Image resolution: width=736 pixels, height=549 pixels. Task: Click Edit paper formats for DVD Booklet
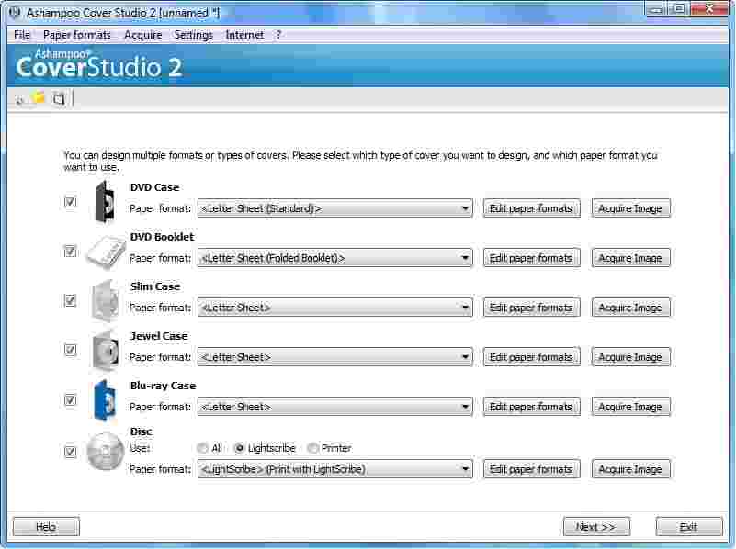[531, 258]
